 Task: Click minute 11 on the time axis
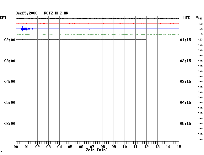tap(135, 147)
